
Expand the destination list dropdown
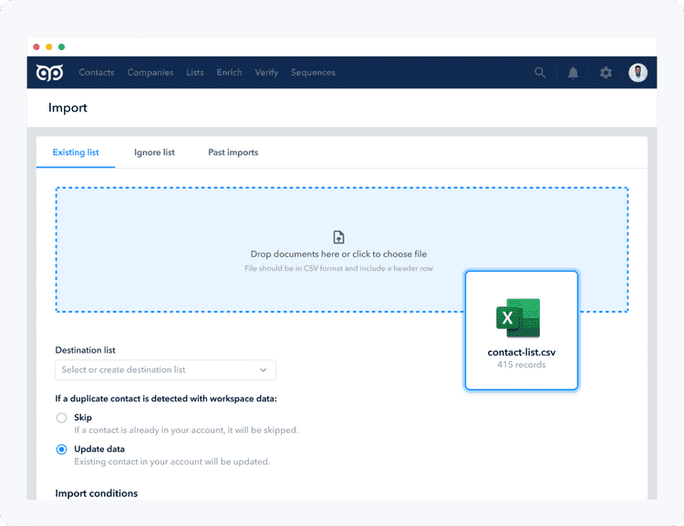coord(165,370)
